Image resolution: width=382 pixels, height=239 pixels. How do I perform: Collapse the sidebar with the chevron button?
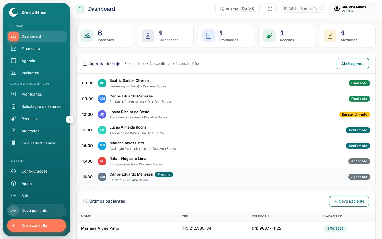pyautogui.click(x=70, y=119)
